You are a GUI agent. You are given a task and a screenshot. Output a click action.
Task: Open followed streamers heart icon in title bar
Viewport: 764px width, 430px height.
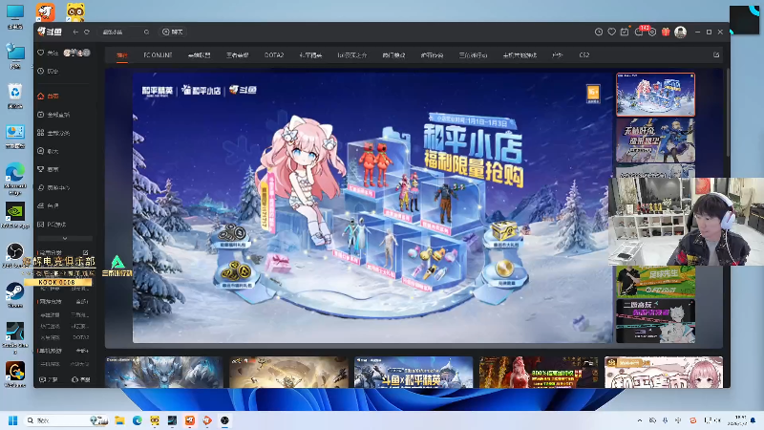click(611, 32)
